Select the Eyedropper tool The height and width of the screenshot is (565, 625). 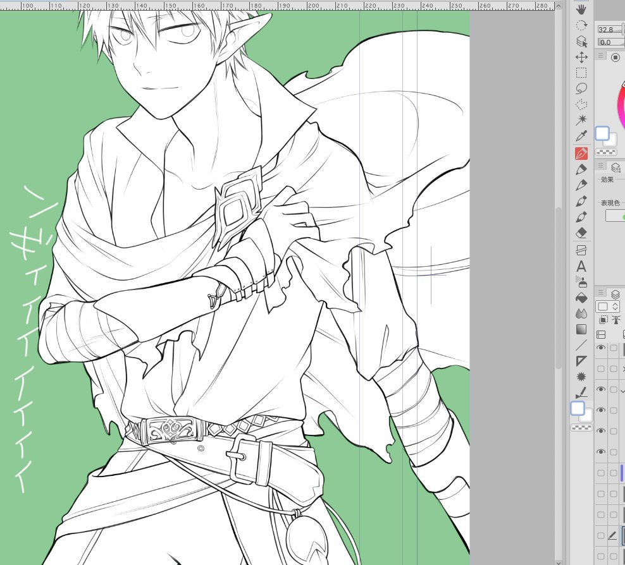pos(581,136)
